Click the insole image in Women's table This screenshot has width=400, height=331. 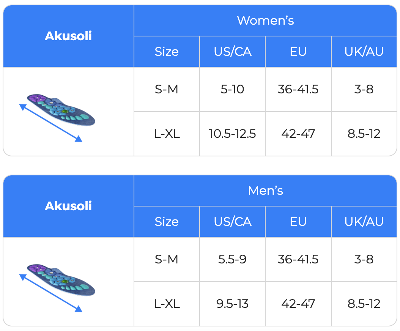click(61, 111)
